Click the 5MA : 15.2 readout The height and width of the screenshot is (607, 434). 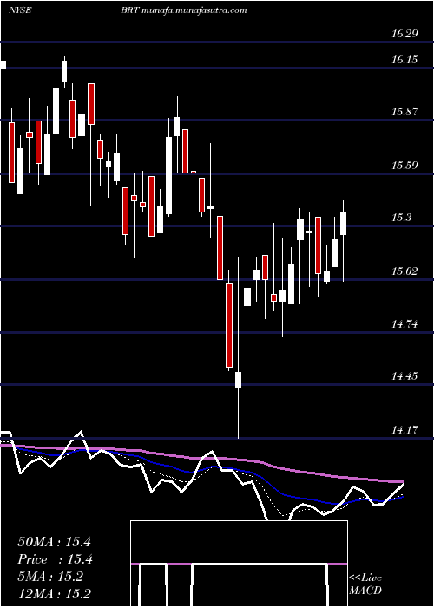[50, 577]
